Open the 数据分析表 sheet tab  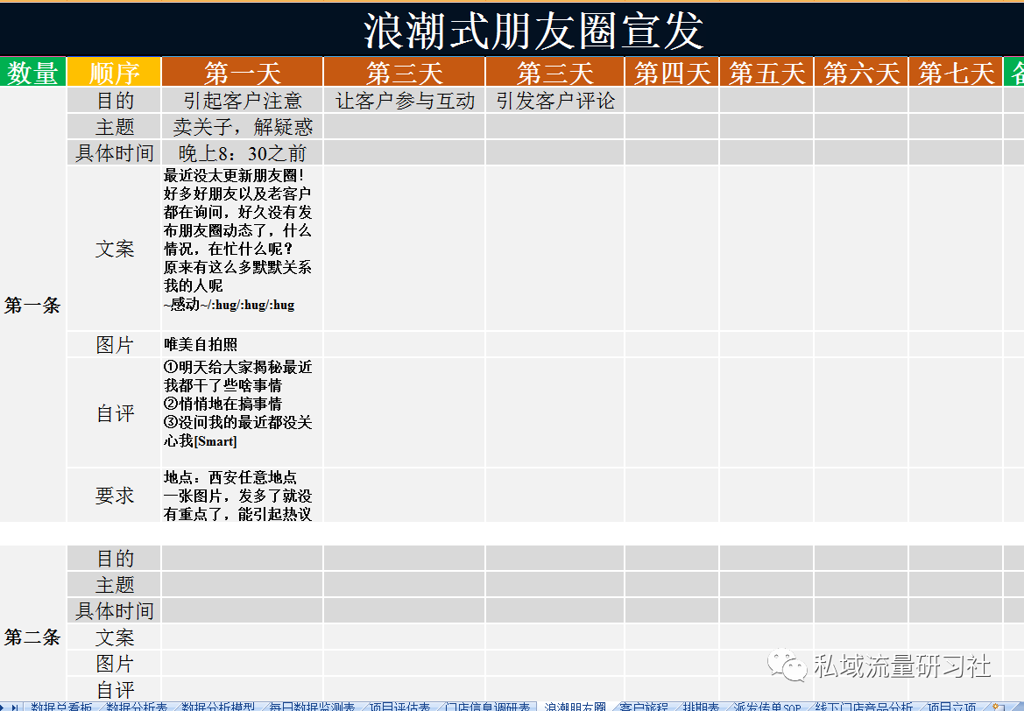[137, 707]
